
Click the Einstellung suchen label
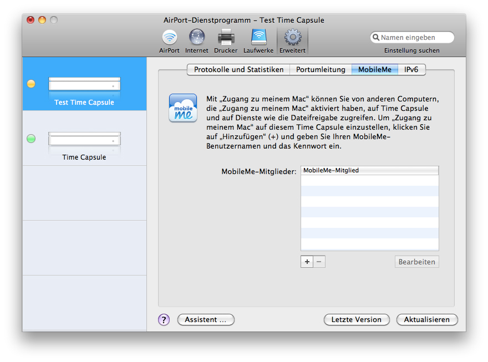click(x=411, y=50)
